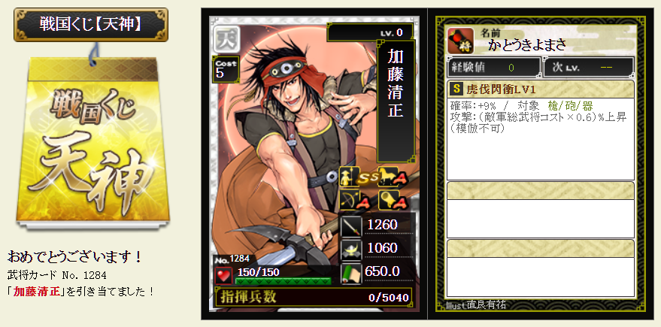Click the 経験値 experience field
Image resolution: width=661 pixels, height=327 pixels.
493,68
